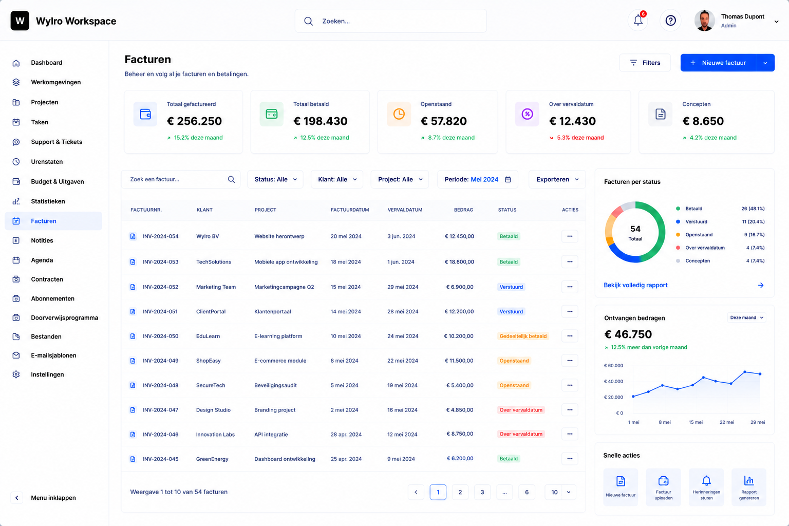Open the Exporteren dropdown
789x526 pixels.
click(557, 179)
